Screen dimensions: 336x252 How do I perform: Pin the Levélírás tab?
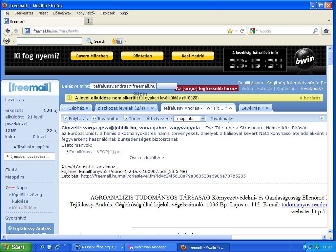coord(262,108)
